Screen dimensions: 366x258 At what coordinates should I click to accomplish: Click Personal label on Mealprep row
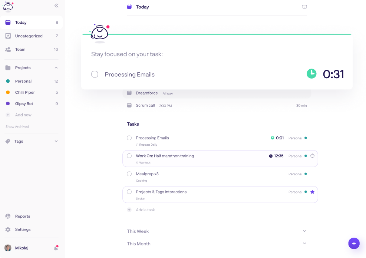(295, 174)
